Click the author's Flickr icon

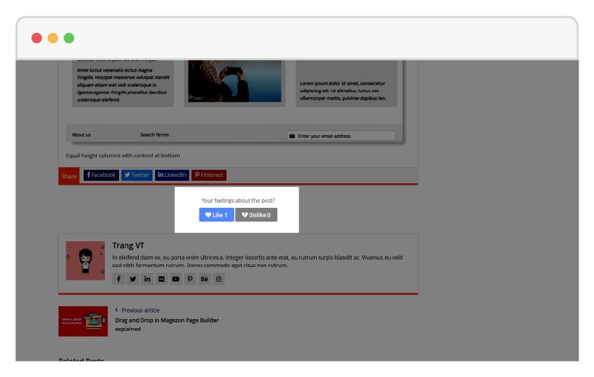162,279
